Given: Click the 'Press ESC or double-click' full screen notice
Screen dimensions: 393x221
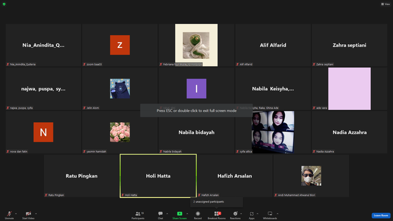Looking at the screenshot, I should pos(196,110).
